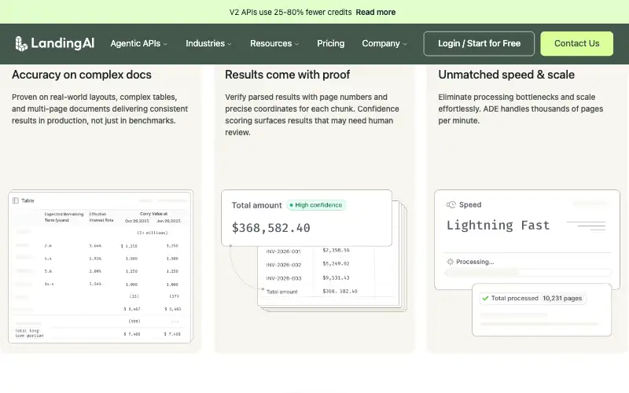Click the High confidence badge
This screenshot has height=393, width=629.
(x=316, y=205)
